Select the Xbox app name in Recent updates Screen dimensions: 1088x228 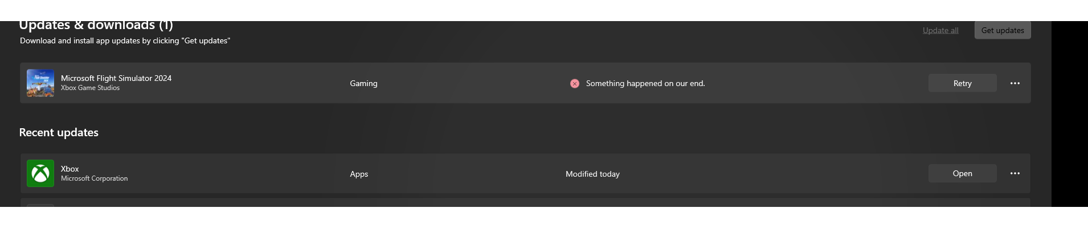coord(69,169)
